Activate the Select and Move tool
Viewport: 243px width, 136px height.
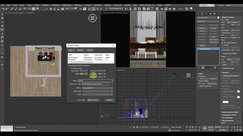pyautogui.click(x=50, y=9)
